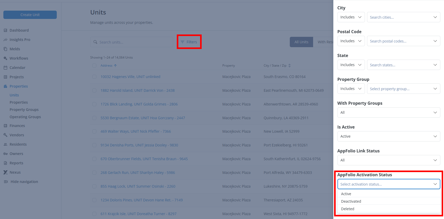Click the Address sort arrow icon
This screenshot has height=219, width=444.
click(x=115, y=66)
